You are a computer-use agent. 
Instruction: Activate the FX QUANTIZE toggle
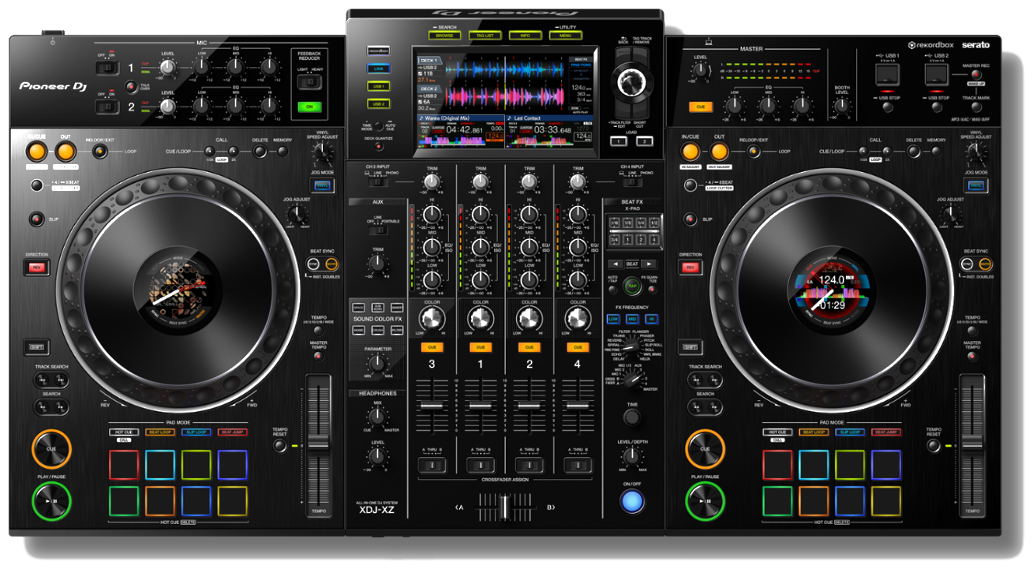[x=652, y=289]
